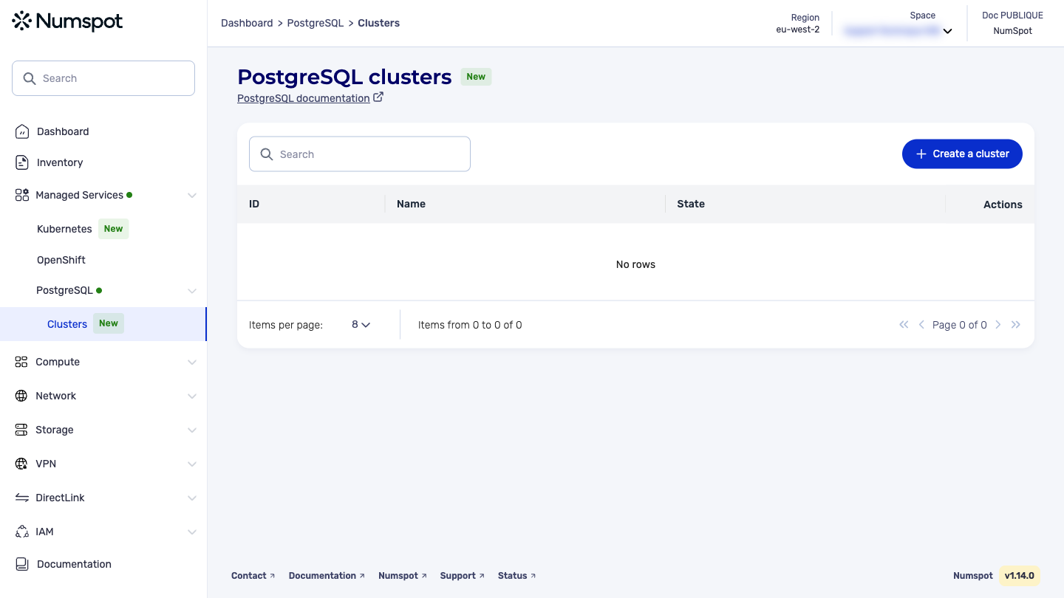Collapse the PostgreSQL submenu chevron

[192, 291]
